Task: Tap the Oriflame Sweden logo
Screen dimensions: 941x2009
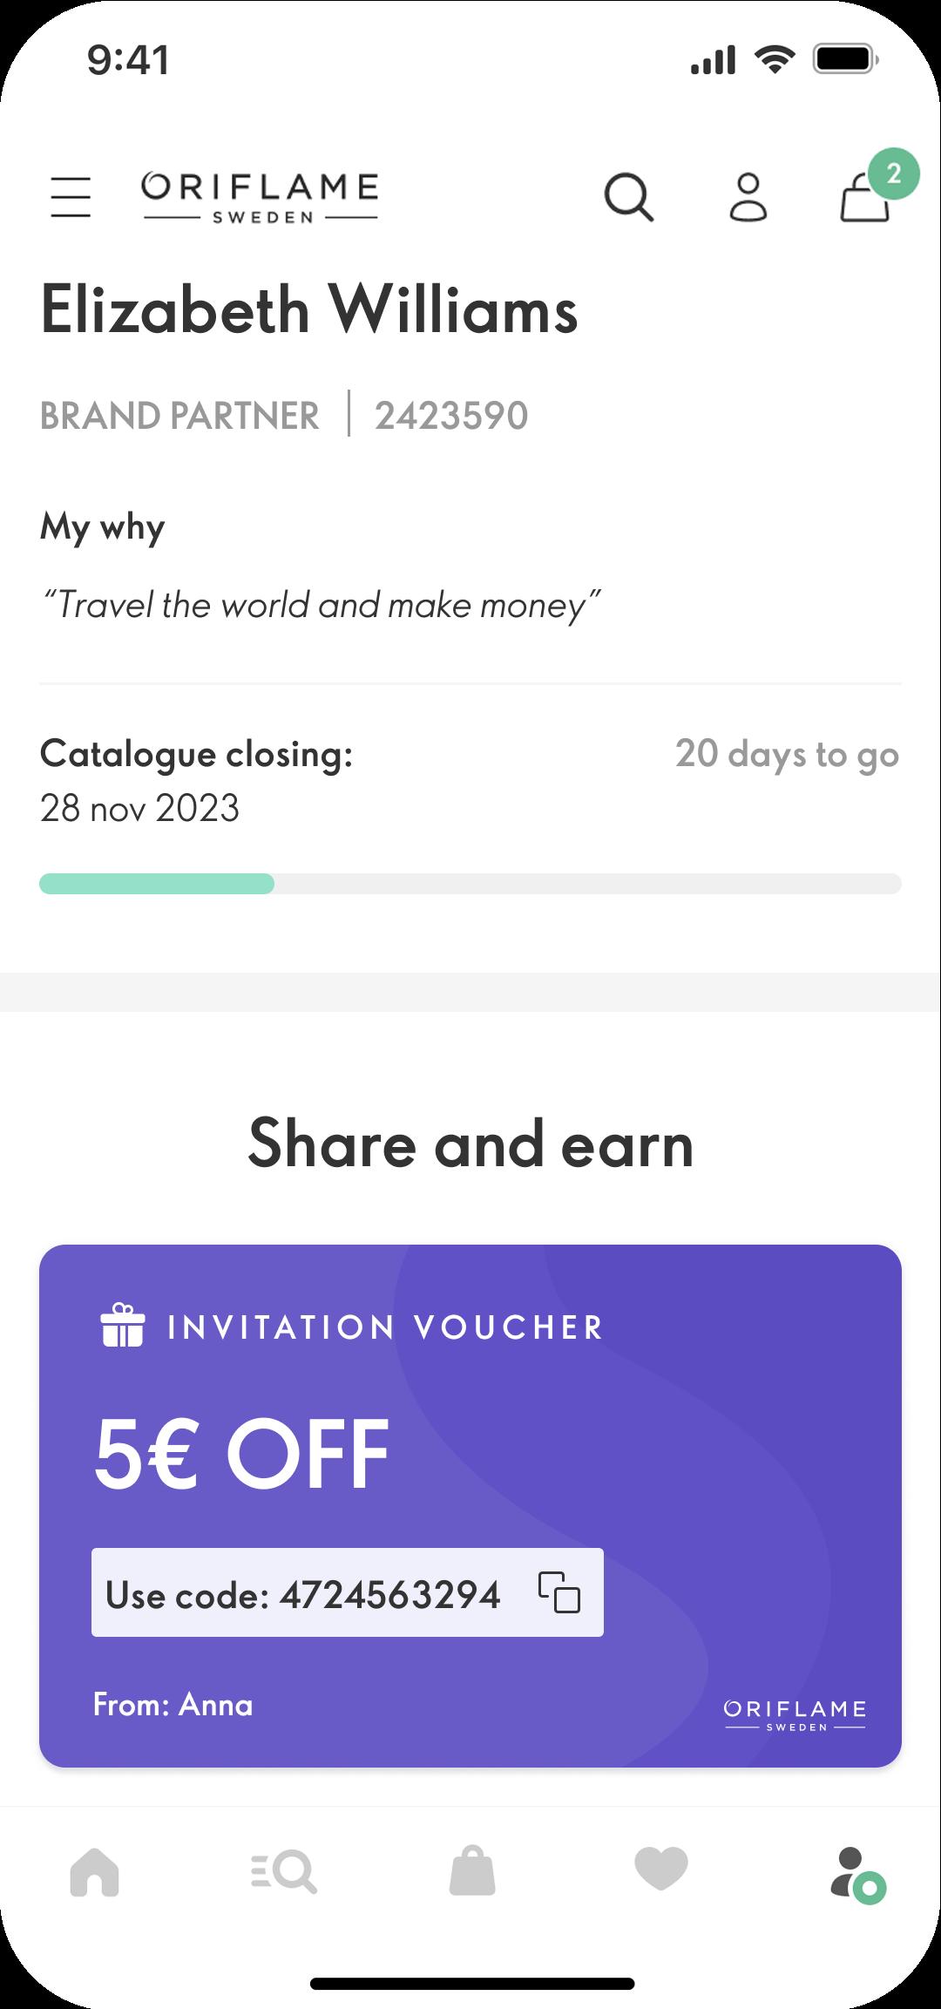Action: pos(261,198)
